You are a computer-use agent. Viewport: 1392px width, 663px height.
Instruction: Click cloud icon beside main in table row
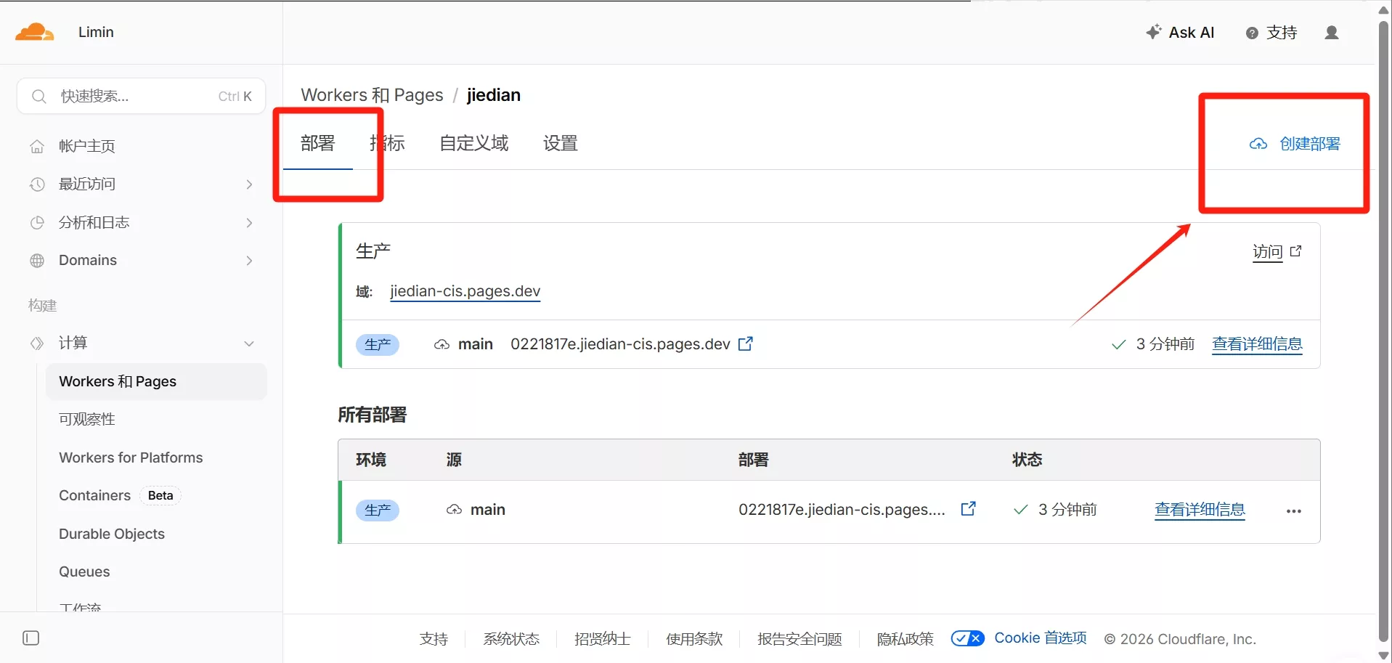coord(454,510)
